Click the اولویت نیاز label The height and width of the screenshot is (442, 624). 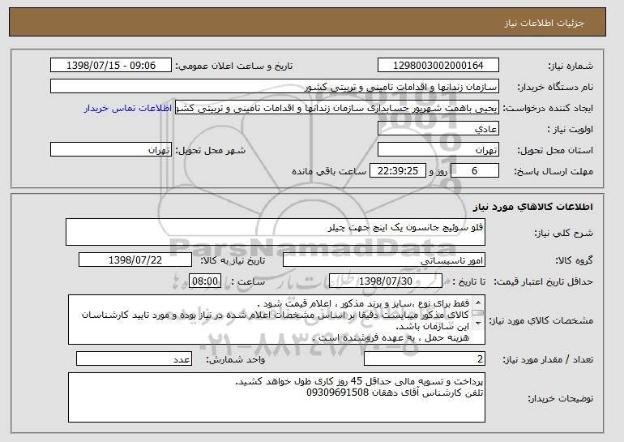pyautogui.click(x=570, y=130)
